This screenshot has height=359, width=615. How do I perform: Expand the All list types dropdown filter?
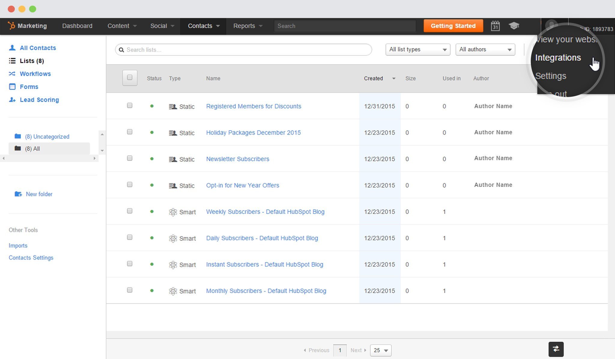point(417,50)
